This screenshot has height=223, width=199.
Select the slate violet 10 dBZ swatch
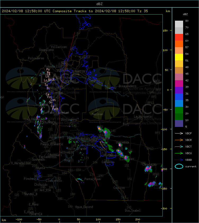click(x=179, y=123)
